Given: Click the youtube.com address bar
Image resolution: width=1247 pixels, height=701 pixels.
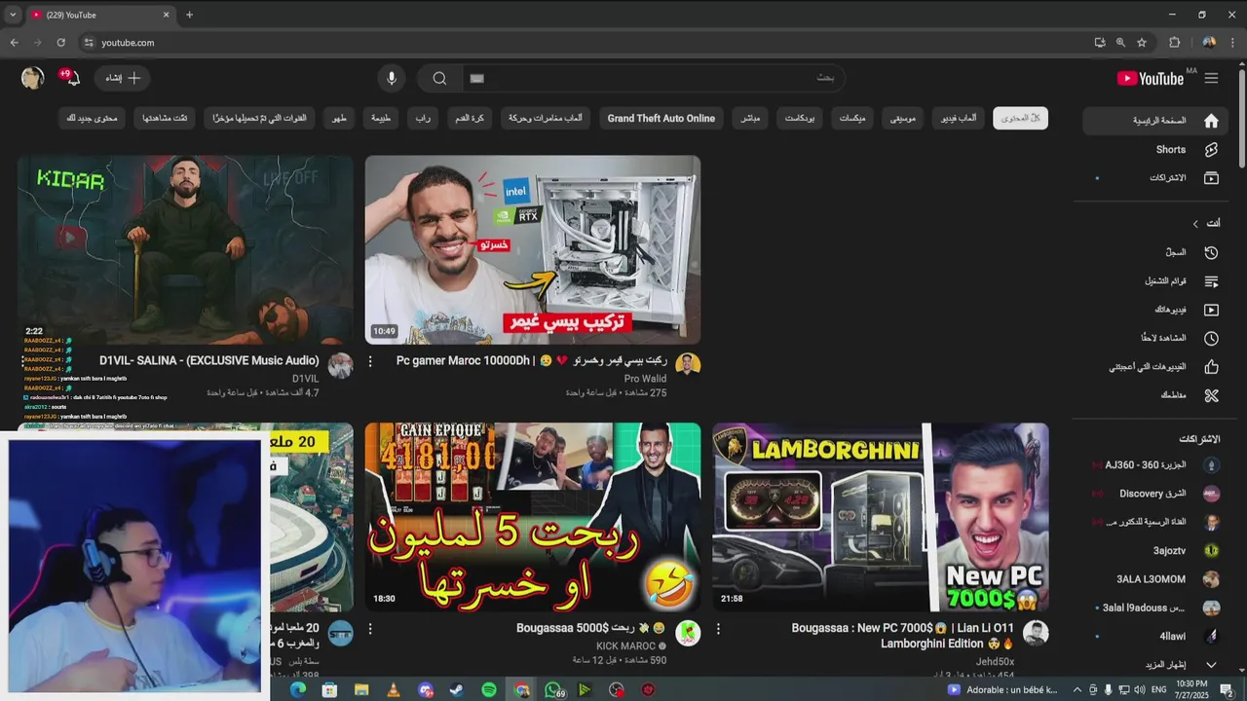Looking at the screenshot, I should pyautogui.click(x=585, y=43).
